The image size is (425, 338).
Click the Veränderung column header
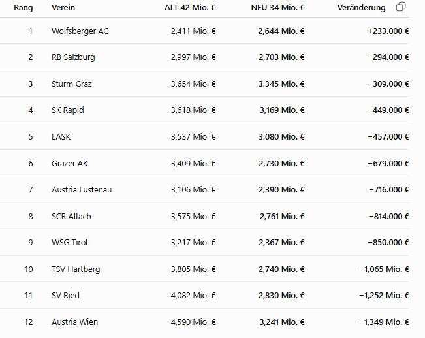click(361, 8)
